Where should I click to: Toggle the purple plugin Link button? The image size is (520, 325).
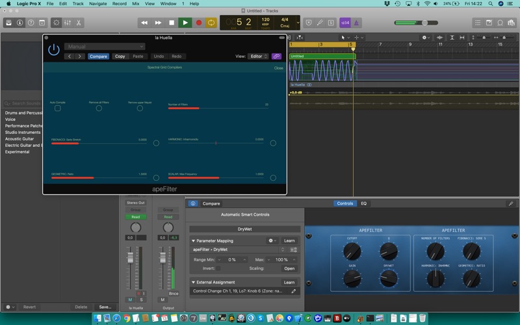[x=276, y=57]
